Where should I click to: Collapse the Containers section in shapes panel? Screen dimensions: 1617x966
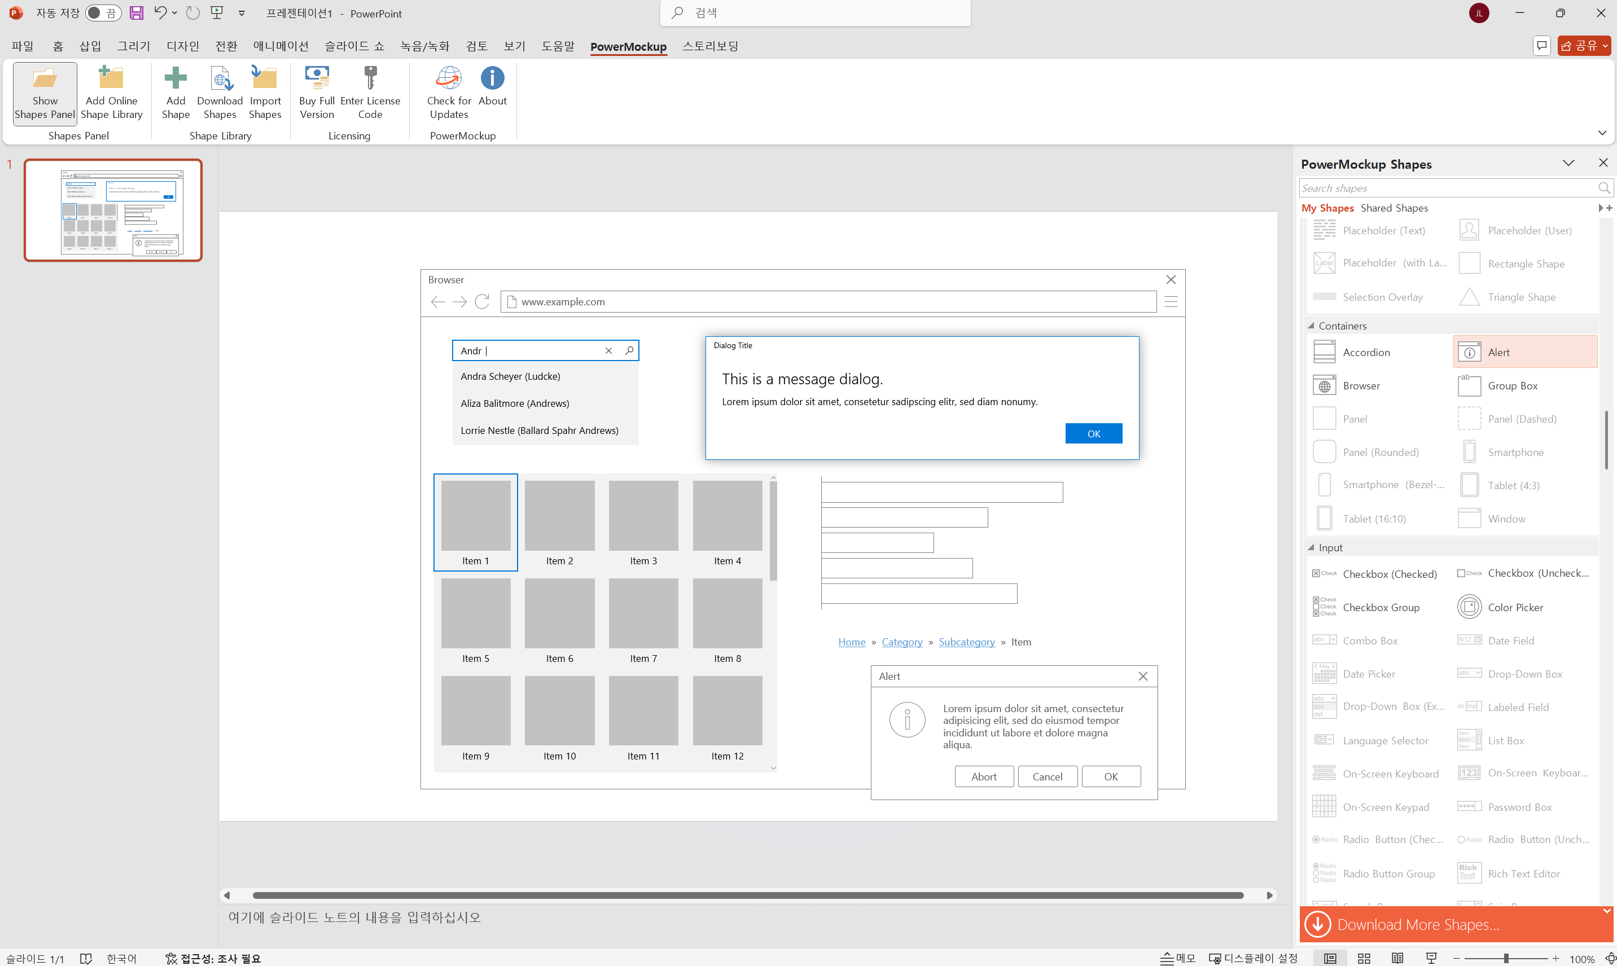tap(1311, 326)
